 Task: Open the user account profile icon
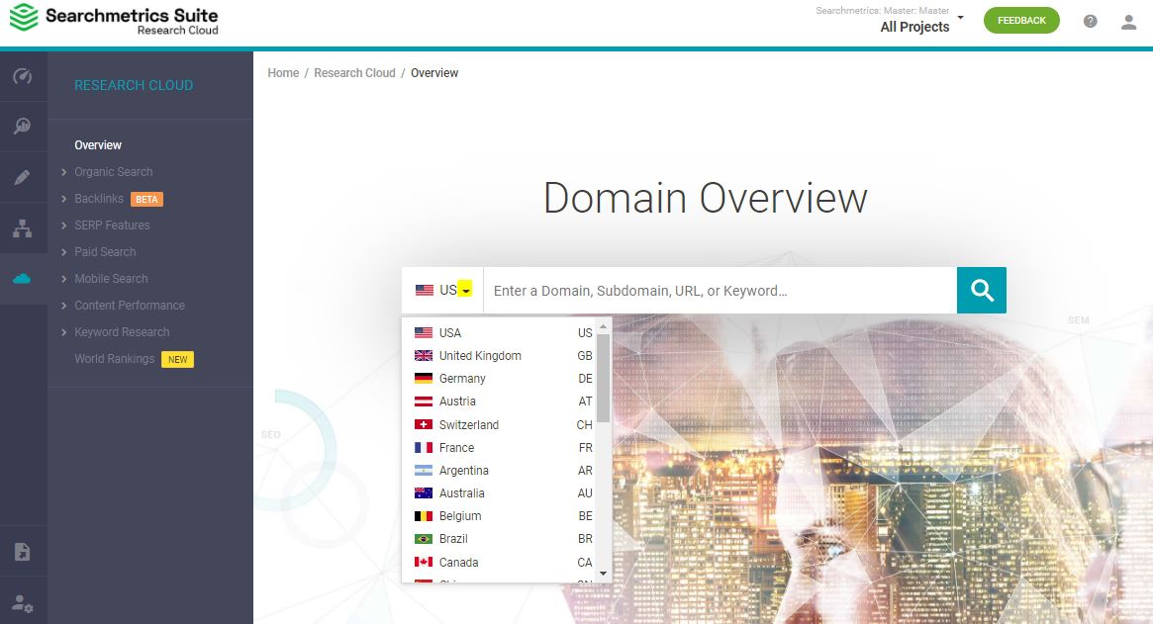tap(1128, 22)
